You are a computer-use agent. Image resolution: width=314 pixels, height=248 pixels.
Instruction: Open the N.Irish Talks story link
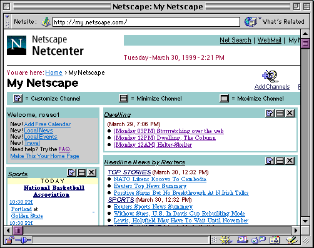click(x=181, y=193)
